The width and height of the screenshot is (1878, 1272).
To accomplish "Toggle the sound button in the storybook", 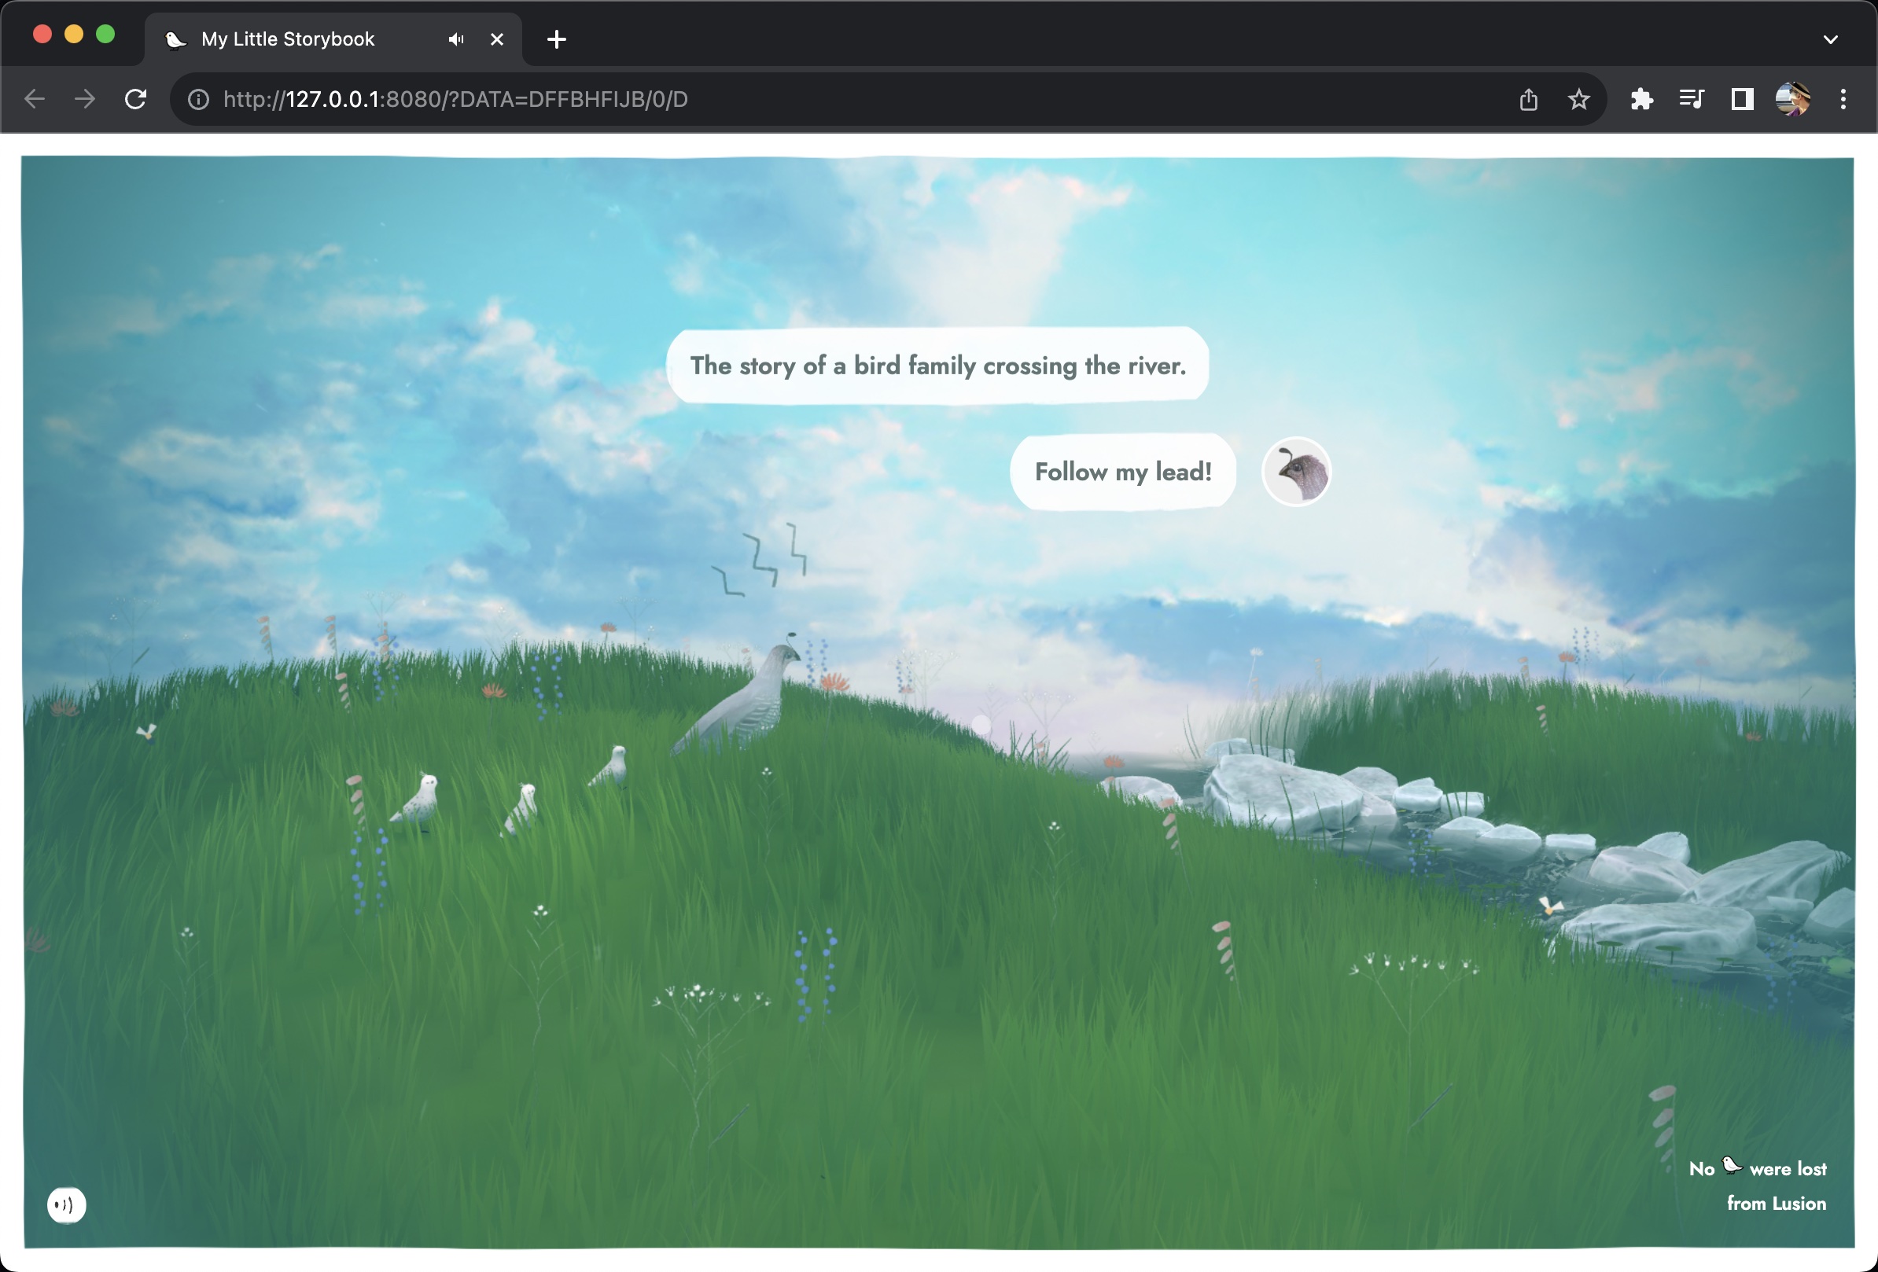I will click(x=66, y=1205).
